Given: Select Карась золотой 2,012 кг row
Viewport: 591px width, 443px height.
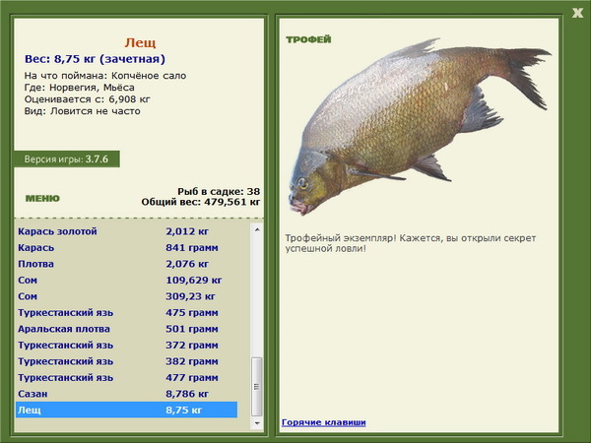Looking at the screenshot, I should point(127,231).
